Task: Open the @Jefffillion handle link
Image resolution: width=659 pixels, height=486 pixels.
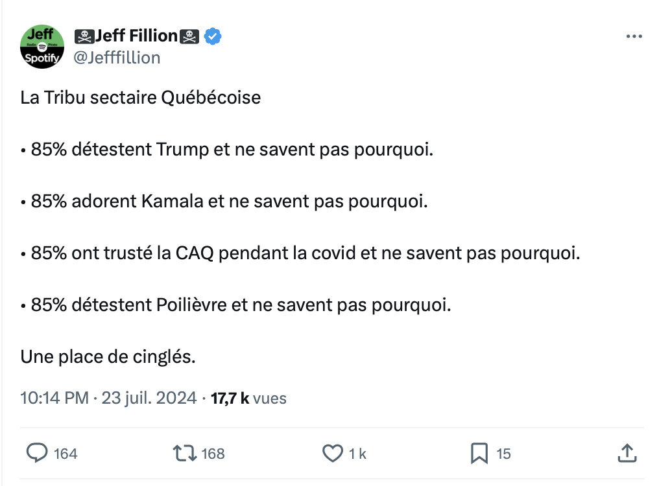Action: point(117,58)
